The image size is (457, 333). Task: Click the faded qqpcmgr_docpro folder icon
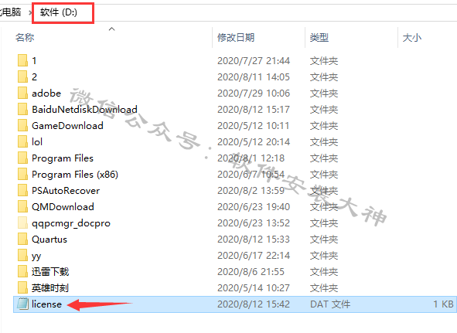point(22,223)
